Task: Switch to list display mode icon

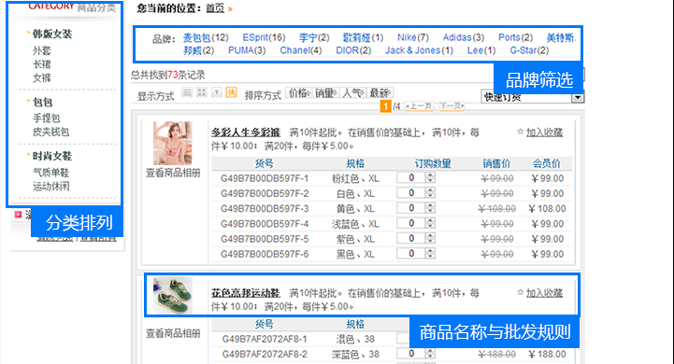Action: point(187,92)
